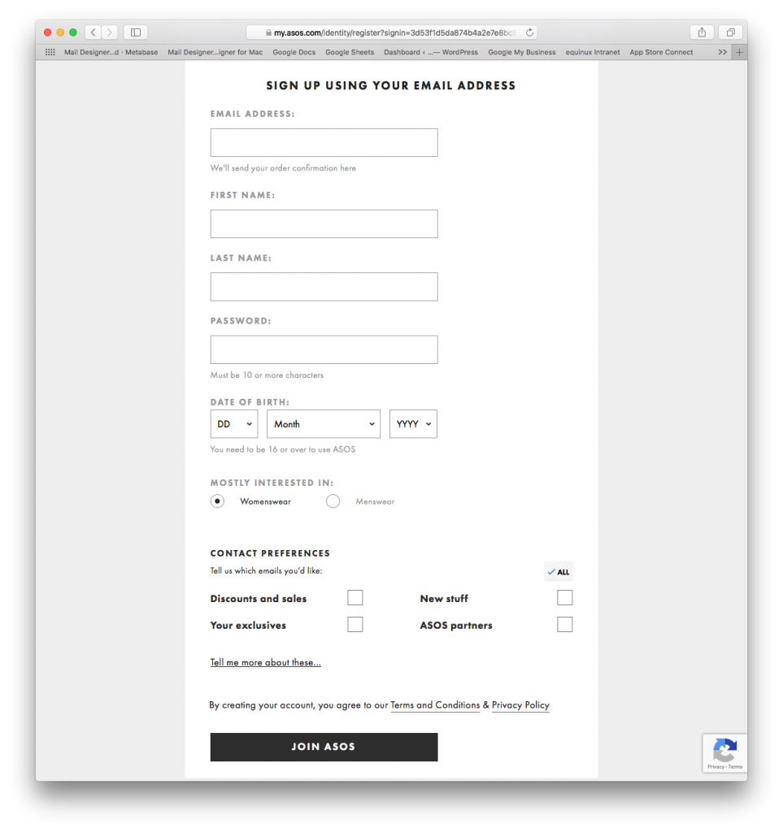Click the Menswear label text
This screenshot has height=832, width=783.
coord(375,501)
